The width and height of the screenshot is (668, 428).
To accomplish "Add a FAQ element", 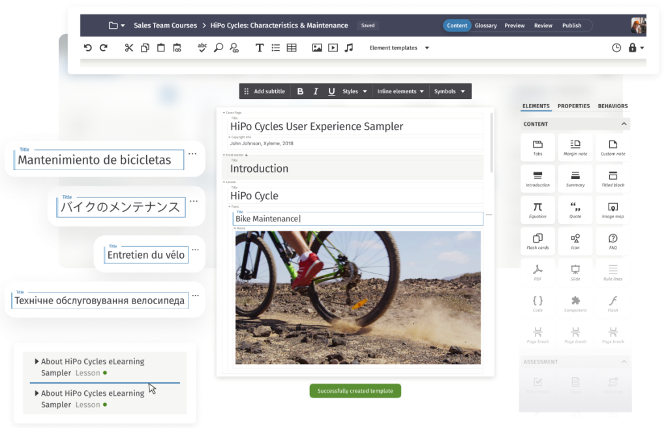I will [x=613, y=241].
